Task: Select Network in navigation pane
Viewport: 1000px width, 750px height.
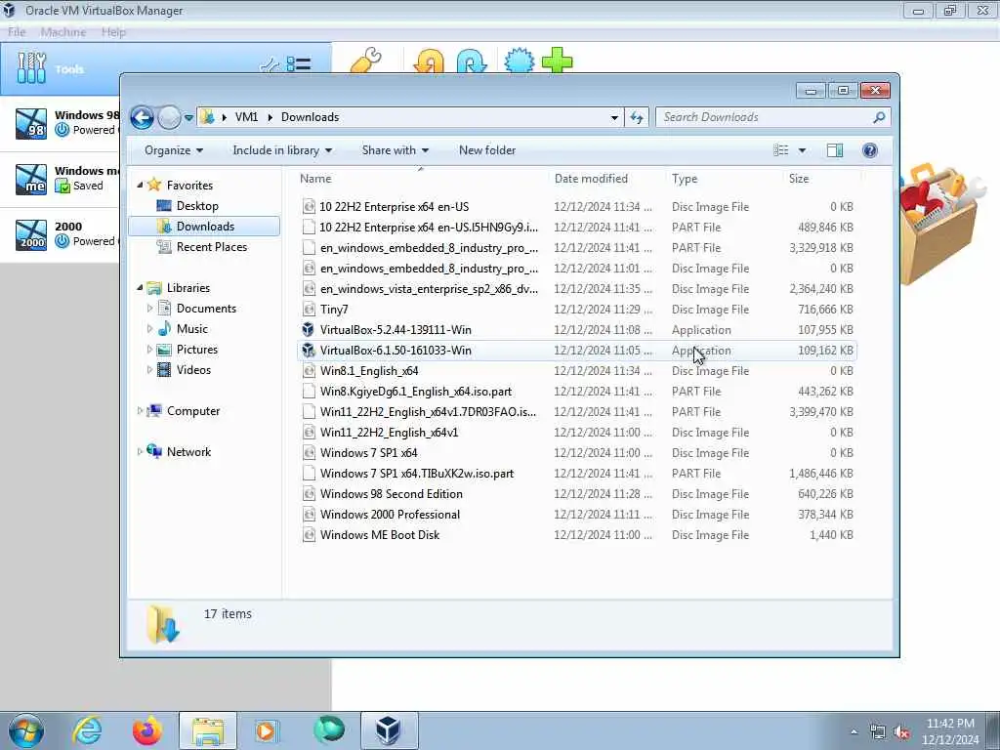Action: [188, 452]
